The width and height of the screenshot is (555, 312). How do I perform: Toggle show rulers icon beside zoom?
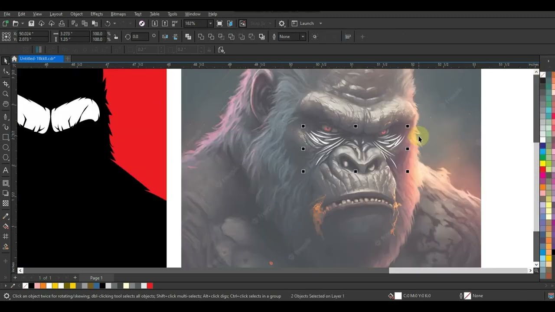click(x=230, y=23)
